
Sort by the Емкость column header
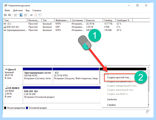pos(94,20)
